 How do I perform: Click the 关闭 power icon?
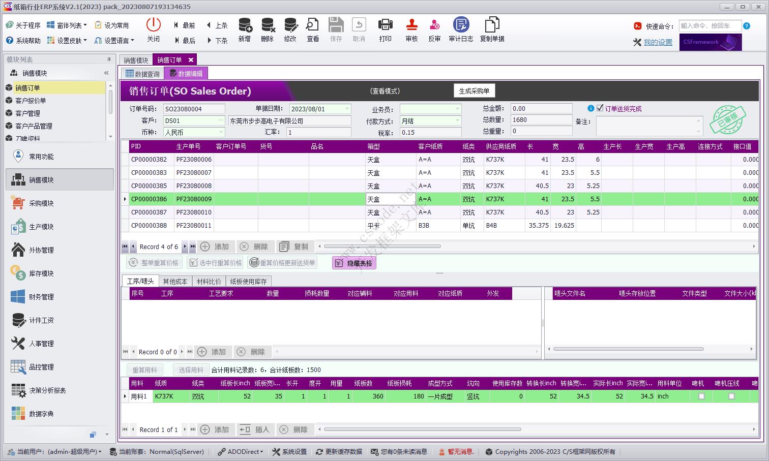tap(153, 25)
